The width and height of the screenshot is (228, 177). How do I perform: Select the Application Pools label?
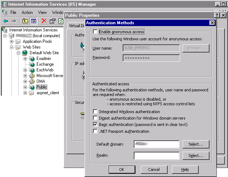coord(37,41)
